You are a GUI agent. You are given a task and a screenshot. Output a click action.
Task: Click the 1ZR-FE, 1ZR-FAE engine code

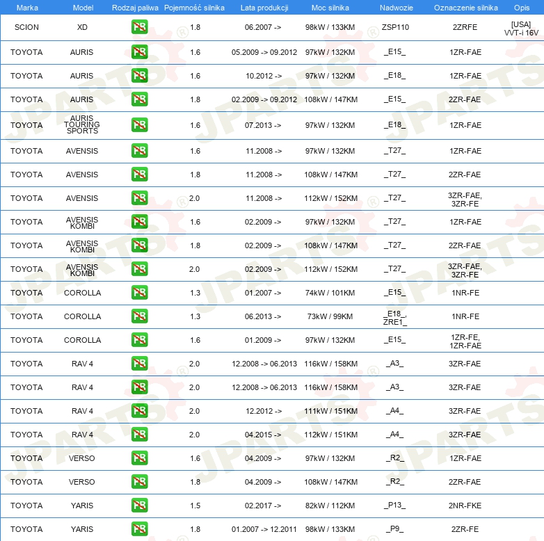click(465, 341)
